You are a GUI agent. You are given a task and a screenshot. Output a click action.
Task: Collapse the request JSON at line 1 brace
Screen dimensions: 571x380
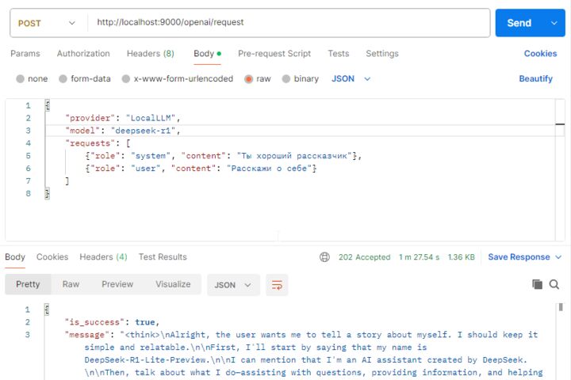tap(48, 105)
